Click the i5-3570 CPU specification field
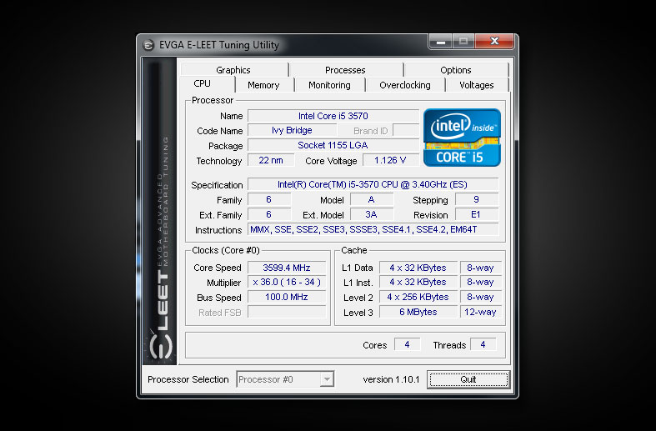Viewport: 656px width, 431px height. tap(373, 184)
